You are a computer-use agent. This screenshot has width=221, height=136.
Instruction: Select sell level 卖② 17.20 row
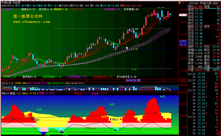click(x=204, y=20)
